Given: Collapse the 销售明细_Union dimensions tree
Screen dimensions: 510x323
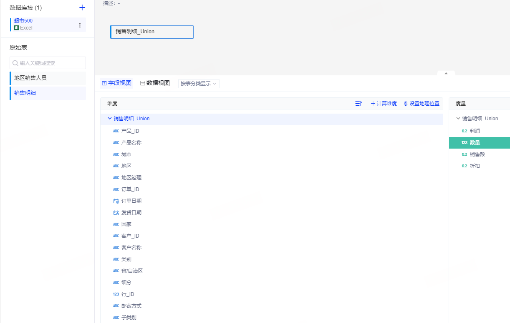Looking at the screenshot, I should tap(109, 118).
